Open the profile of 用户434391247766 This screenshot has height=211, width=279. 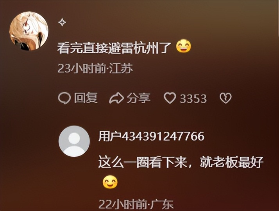152,136
